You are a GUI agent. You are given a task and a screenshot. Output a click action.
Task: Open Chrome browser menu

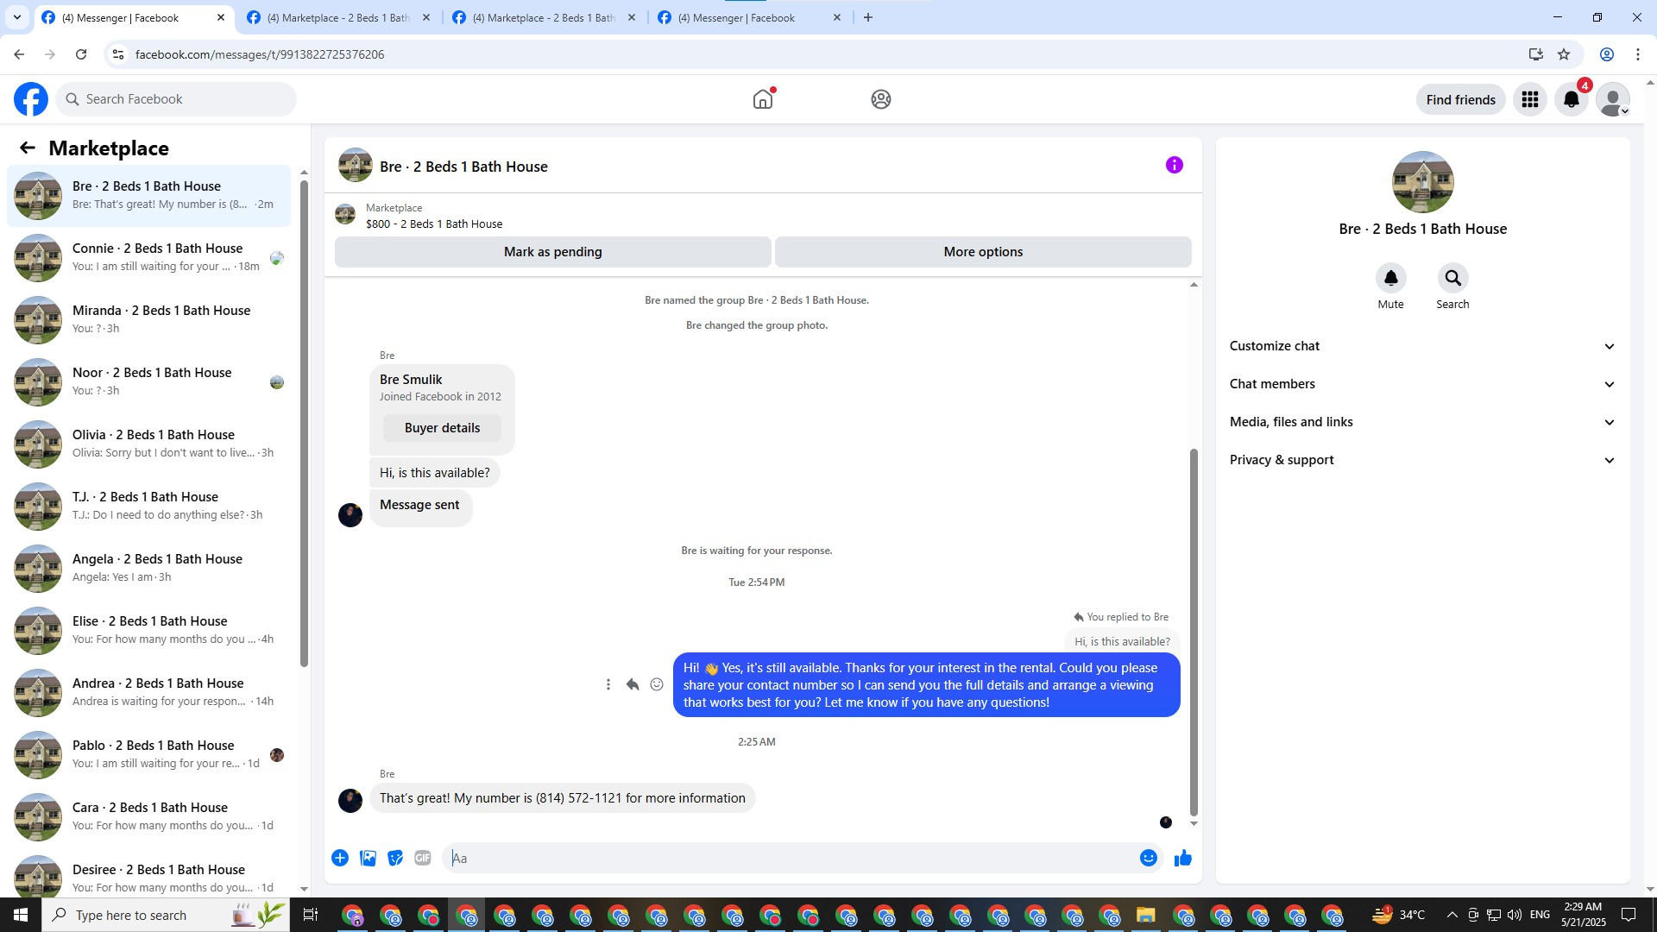(1638, 54)
